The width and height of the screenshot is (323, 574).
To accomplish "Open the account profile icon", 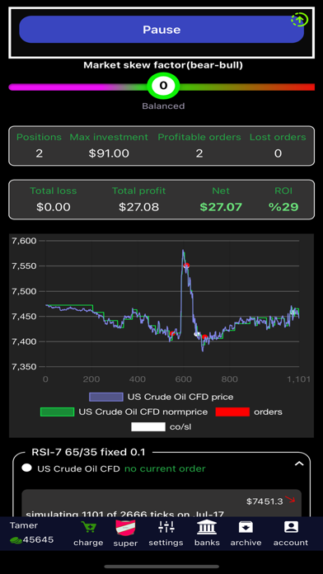I will point(291,528).
